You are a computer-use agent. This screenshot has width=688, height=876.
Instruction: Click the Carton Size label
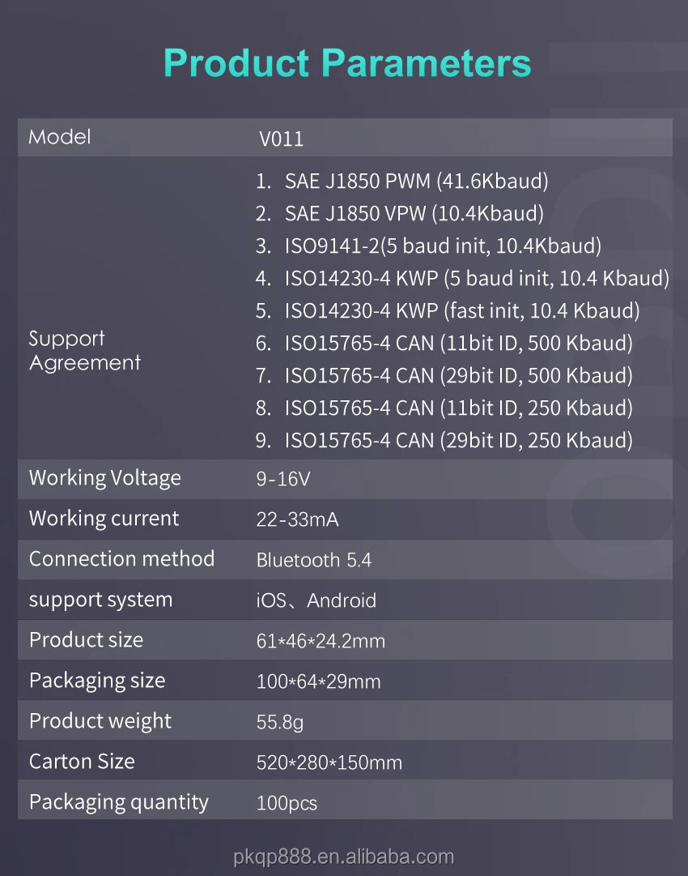82,762
